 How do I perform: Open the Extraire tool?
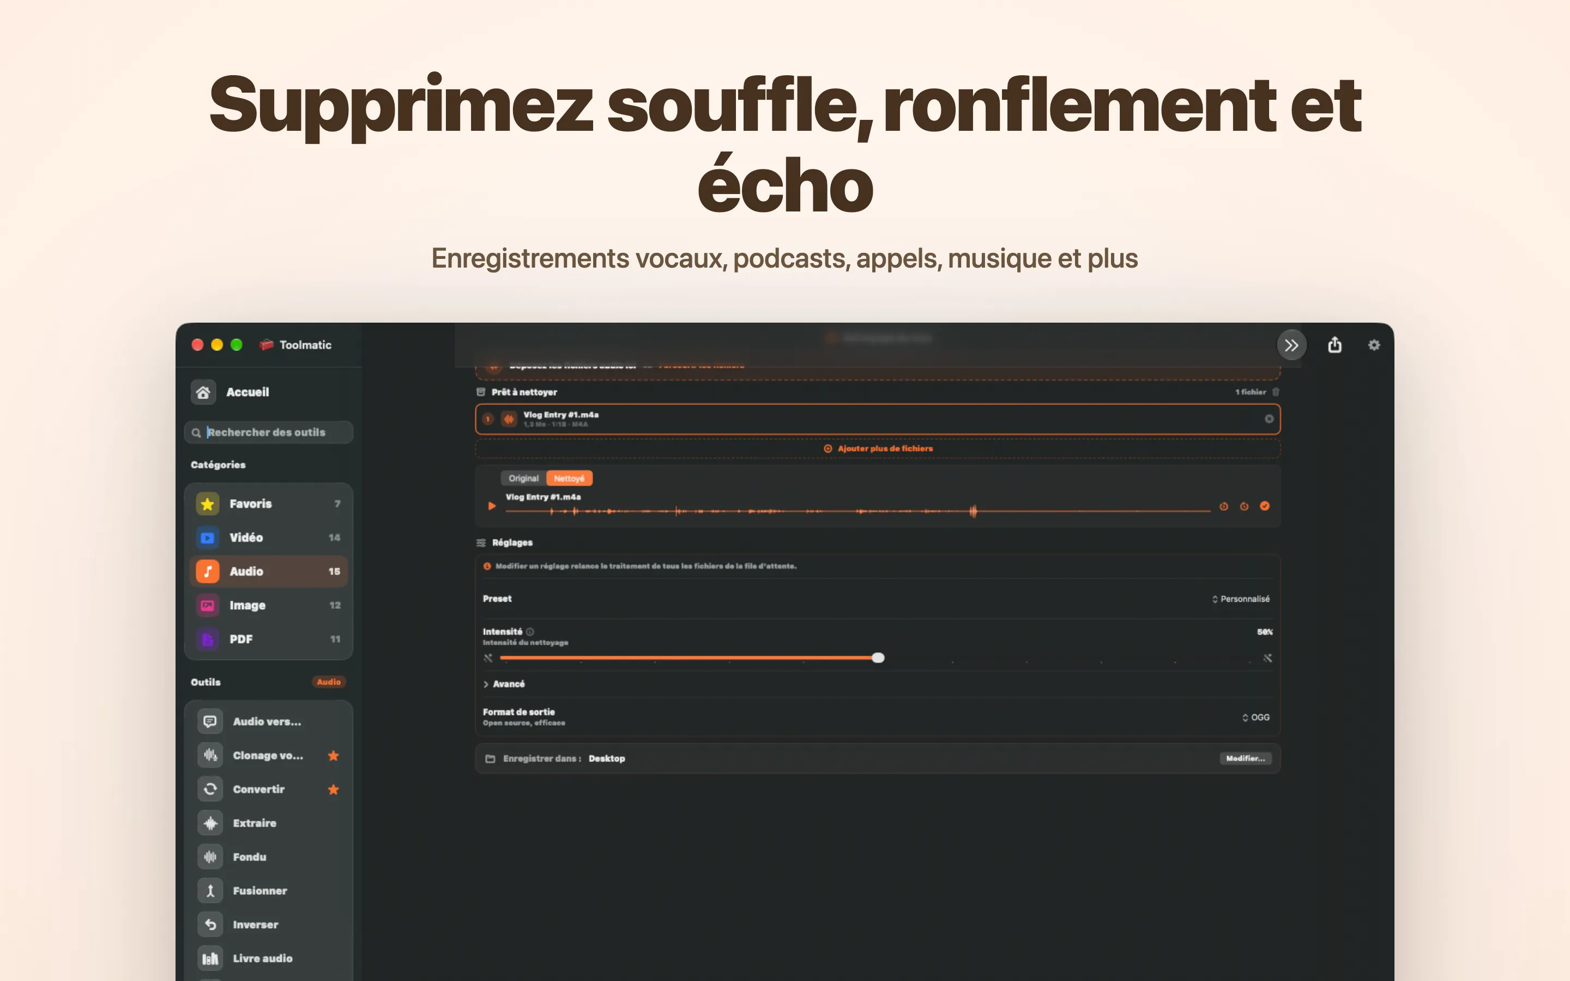pyautogui.click(x=269, y=823)
